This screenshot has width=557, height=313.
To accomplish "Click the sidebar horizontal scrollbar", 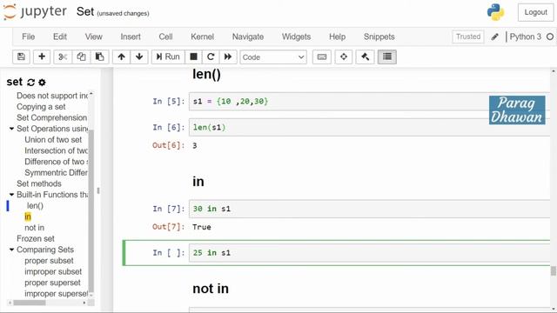I will pos(30,303).
